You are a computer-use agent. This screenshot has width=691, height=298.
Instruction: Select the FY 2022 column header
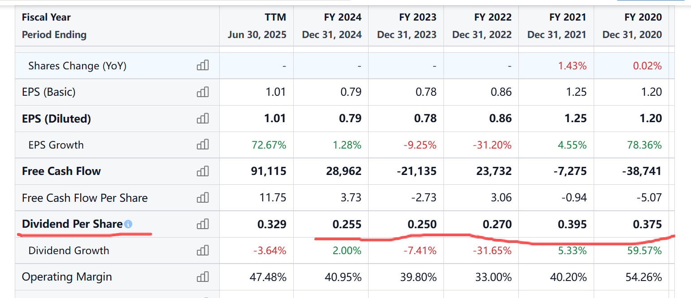tap(493, 17)
